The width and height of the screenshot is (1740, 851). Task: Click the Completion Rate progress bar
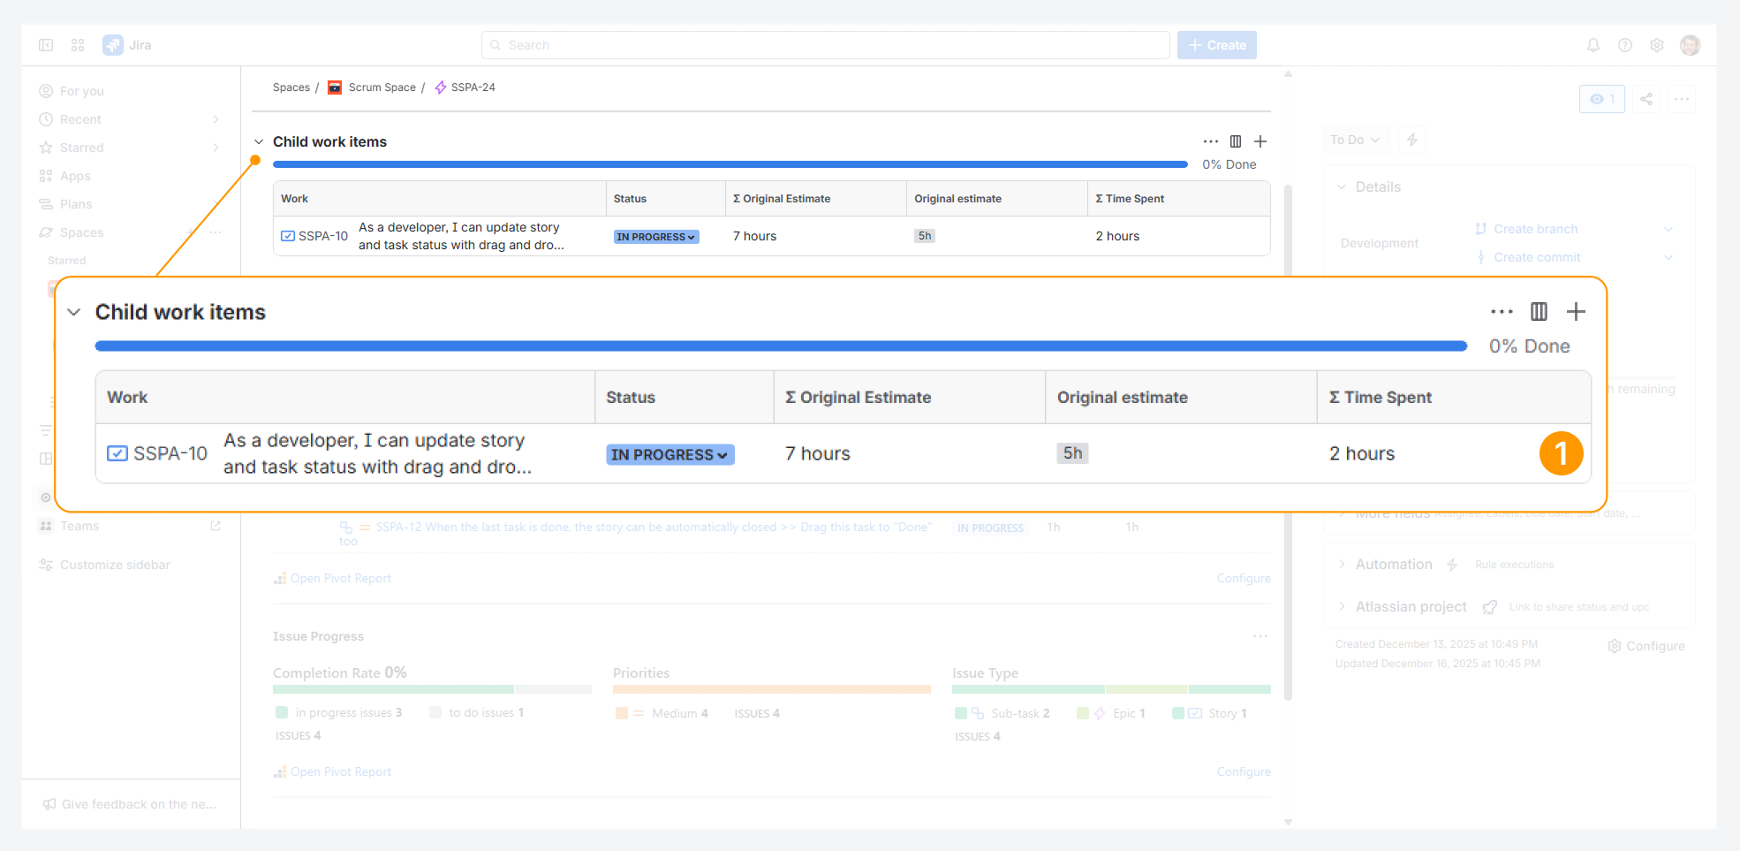(x=432, y=689)
